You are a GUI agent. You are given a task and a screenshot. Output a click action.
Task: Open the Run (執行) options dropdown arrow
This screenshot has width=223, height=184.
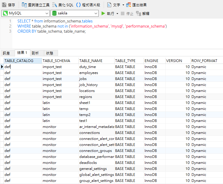click(x=117, y=13)
